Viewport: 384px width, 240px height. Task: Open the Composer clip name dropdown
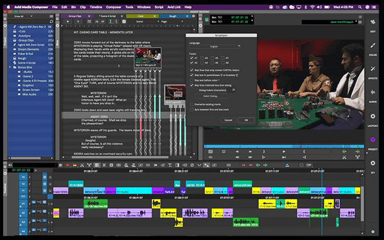[x=329, y=22]
